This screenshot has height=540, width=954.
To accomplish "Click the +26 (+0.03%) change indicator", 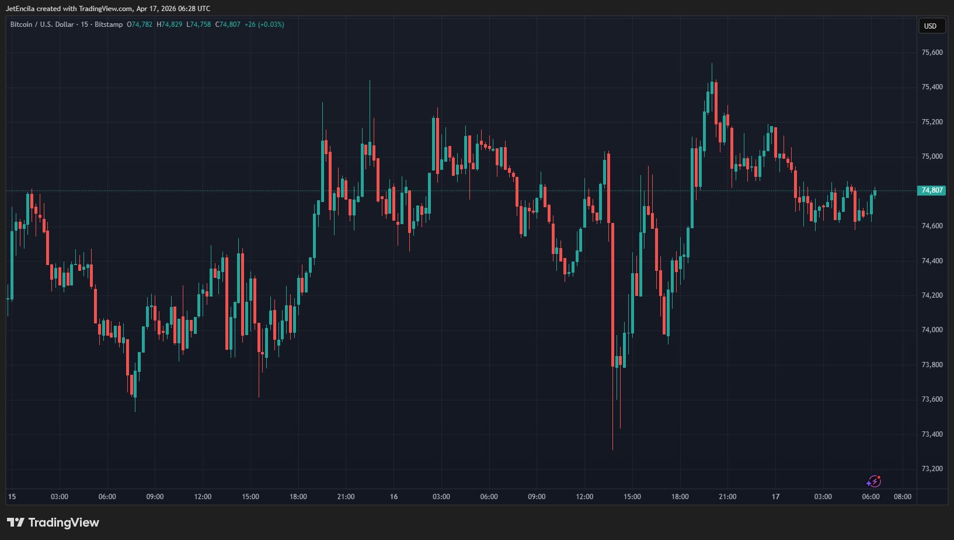I will click(x=264, y=25).
